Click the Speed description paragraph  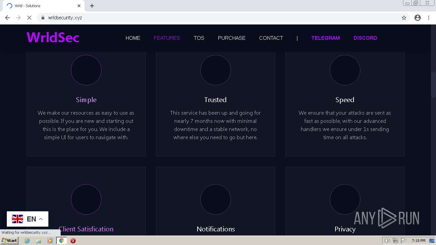click(345, 125)
